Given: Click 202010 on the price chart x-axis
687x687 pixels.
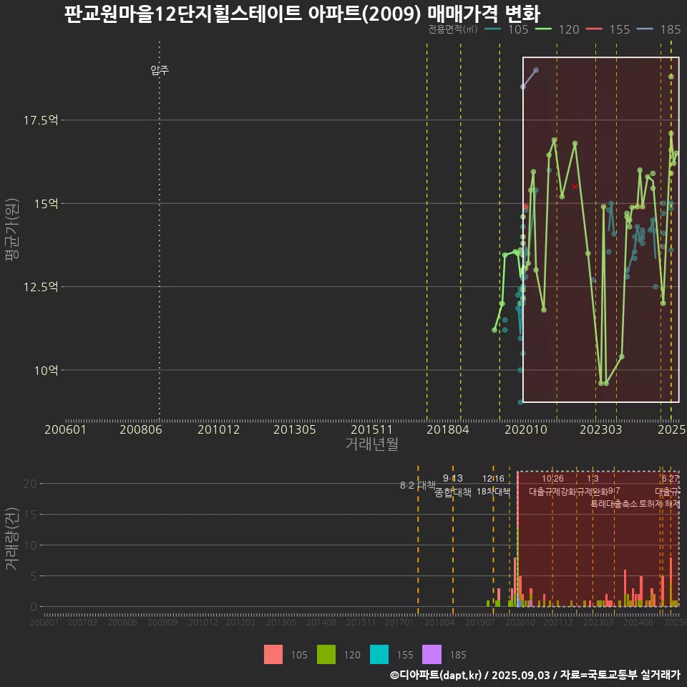Looking at the screenshot, I should pyautogui.click(x=526, y=429).
